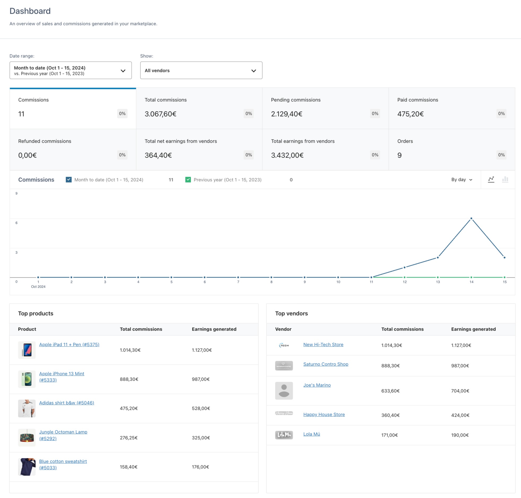
Task: Open the All vendors dropdown
Action: click(201, 70)
